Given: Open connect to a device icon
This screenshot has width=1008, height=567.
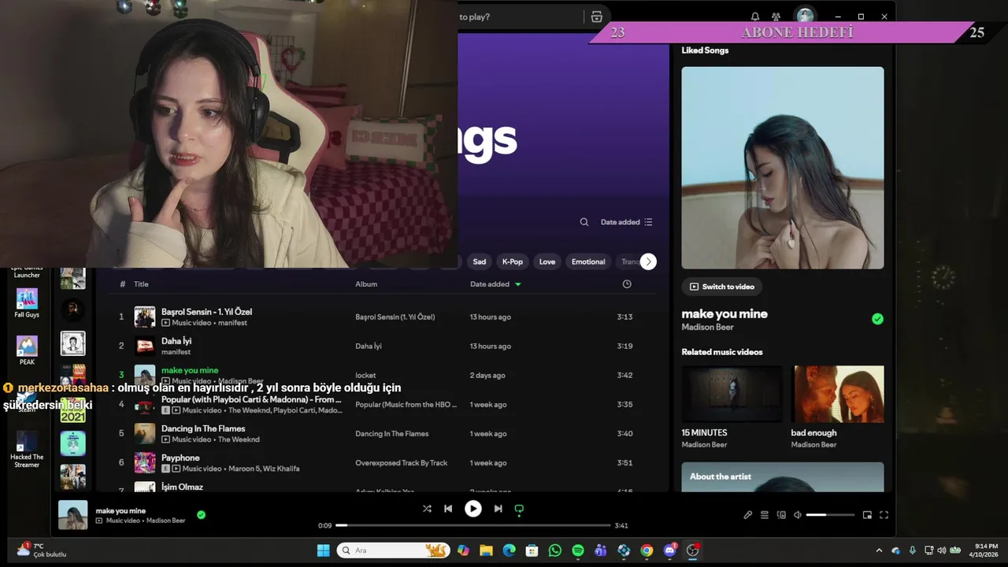Looking at the screenshot, I should click(781, 515).
